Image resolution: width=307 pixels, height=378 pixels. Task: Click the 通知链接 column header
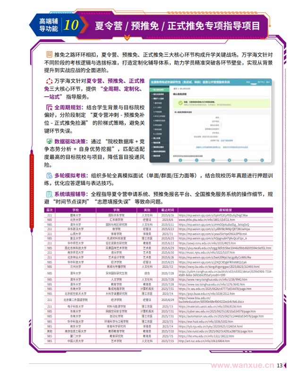pyautogui.click(x=225, y=210)
